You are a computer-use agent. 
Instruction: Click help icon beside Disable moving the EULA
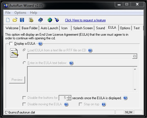66,104
